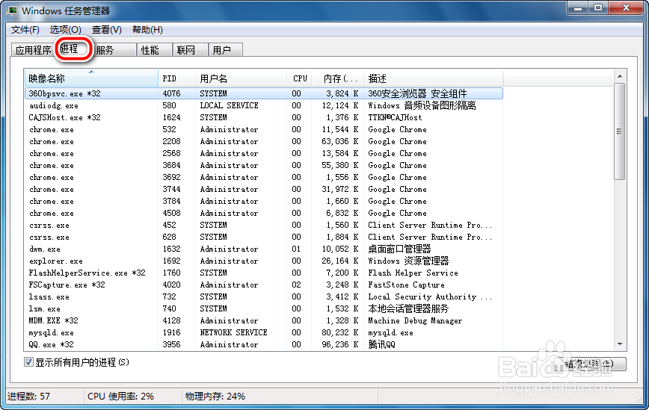
Task: Select the lsass.exe process
Action: pyautogui.click(x=264, y=296)
